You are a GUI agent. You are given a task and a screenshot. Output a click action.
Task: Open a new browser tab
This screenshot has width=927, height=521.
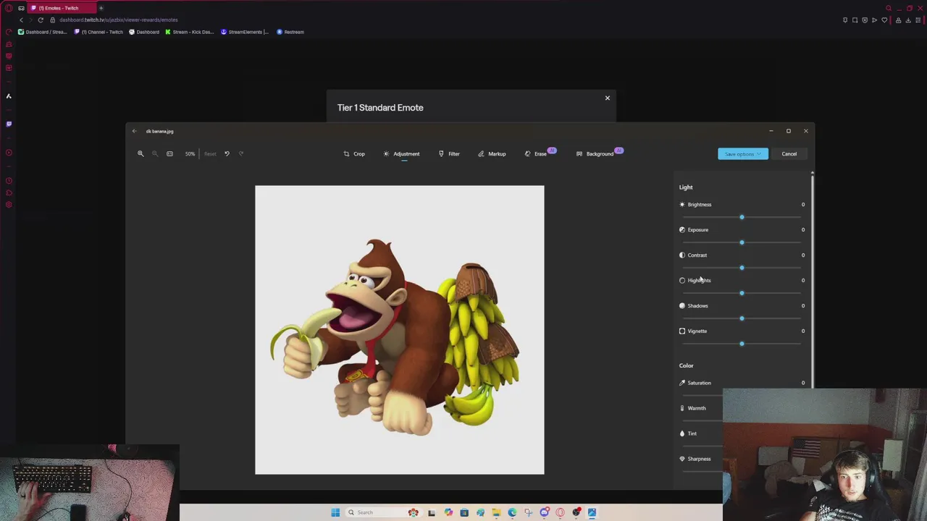101,8
